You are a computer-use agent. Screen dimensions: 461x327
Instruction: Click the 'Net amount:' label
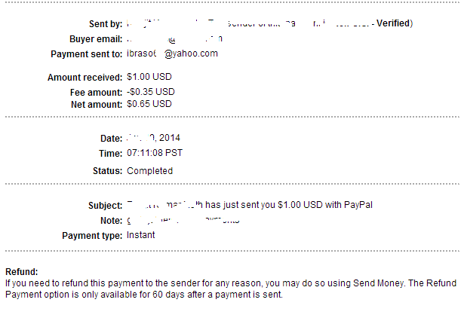tap(97, 105)
